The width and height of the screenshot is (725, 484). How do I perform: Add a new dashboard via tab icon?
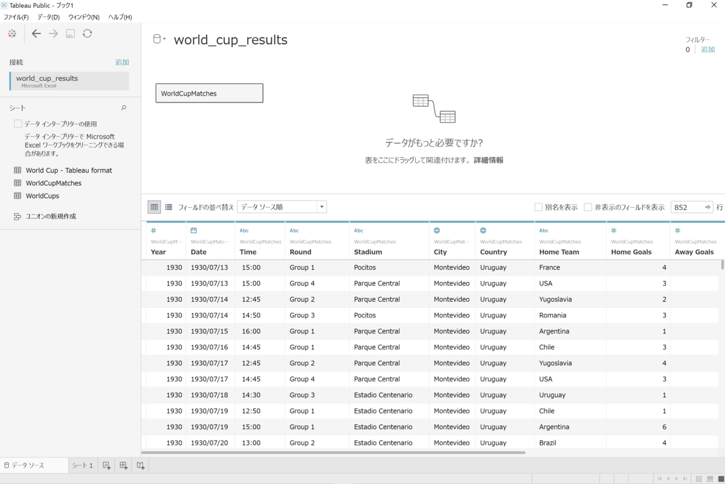[x=123, y=465]
